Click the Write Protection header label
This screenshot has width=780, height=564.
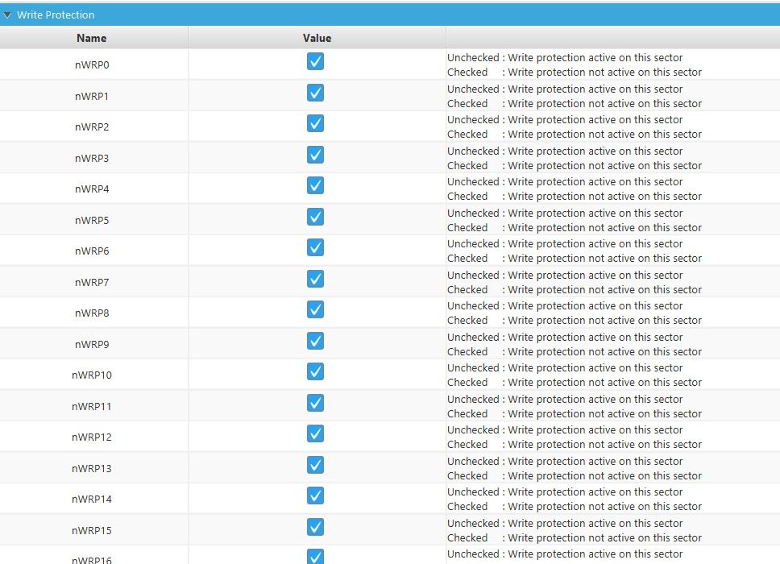coord(56,15)
